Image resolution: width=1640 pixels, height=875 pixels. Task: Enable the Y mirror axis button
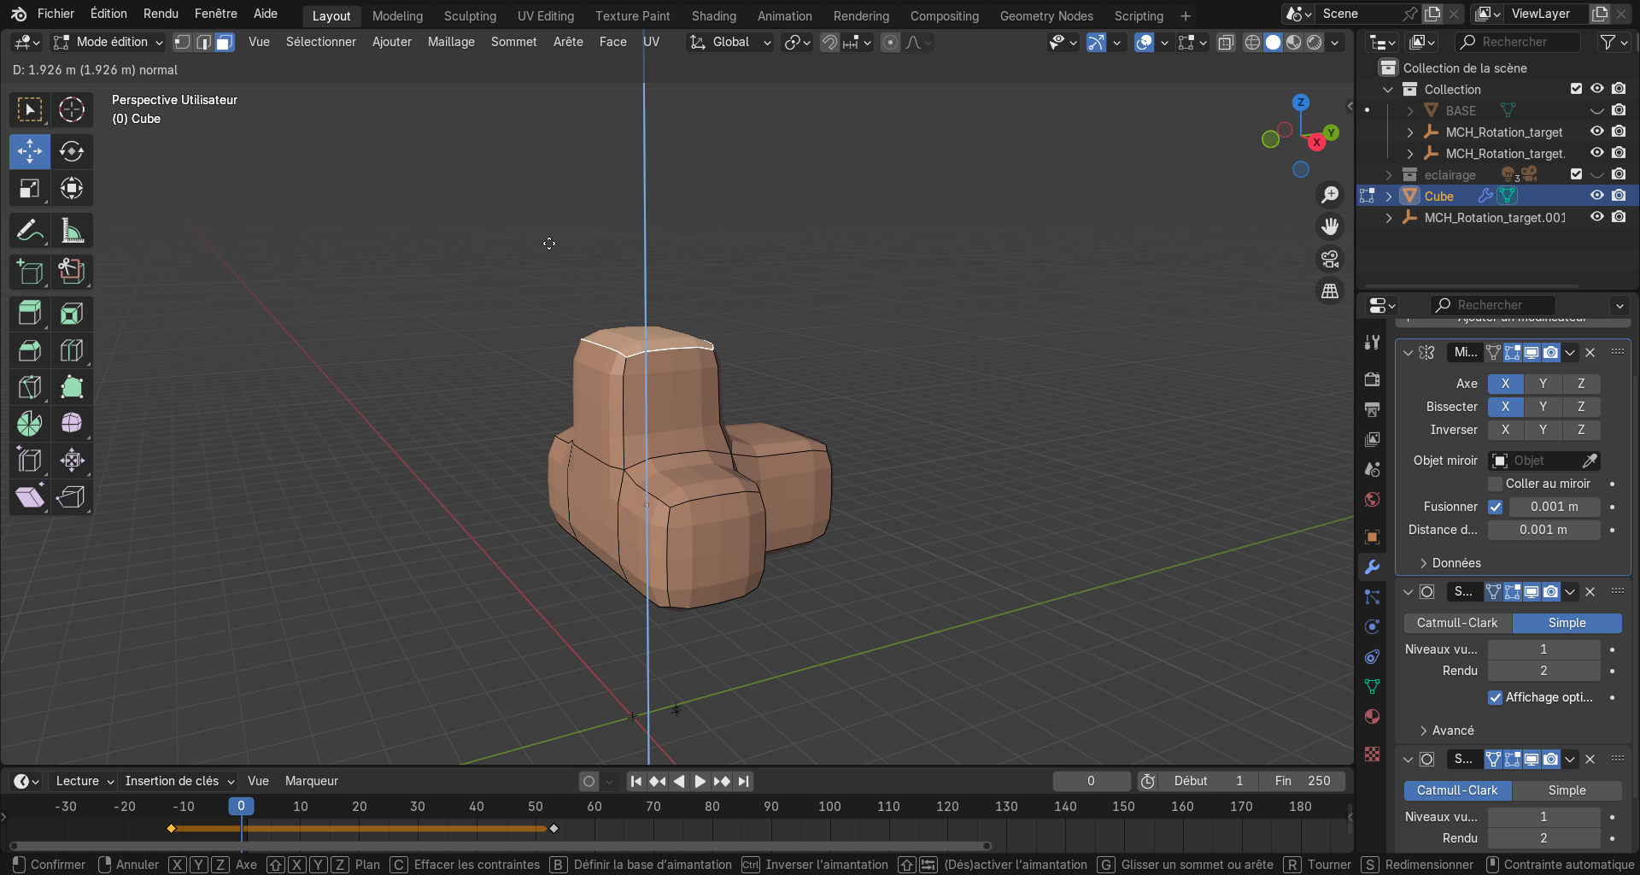coord(1543,384)
